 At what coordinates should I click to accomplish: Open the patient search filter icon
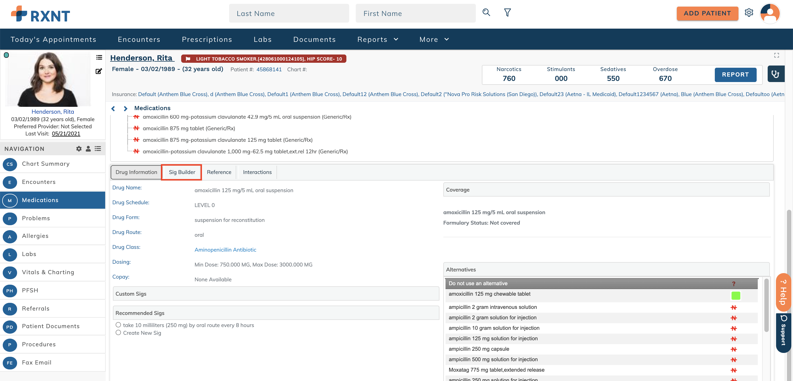click(x=507, y=13)
